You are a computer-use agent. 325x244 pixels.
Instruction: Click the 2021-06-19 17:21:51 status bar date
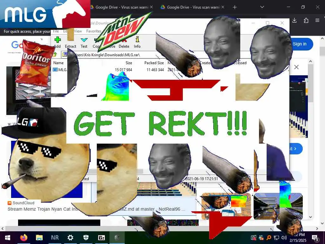coord(201,179)
